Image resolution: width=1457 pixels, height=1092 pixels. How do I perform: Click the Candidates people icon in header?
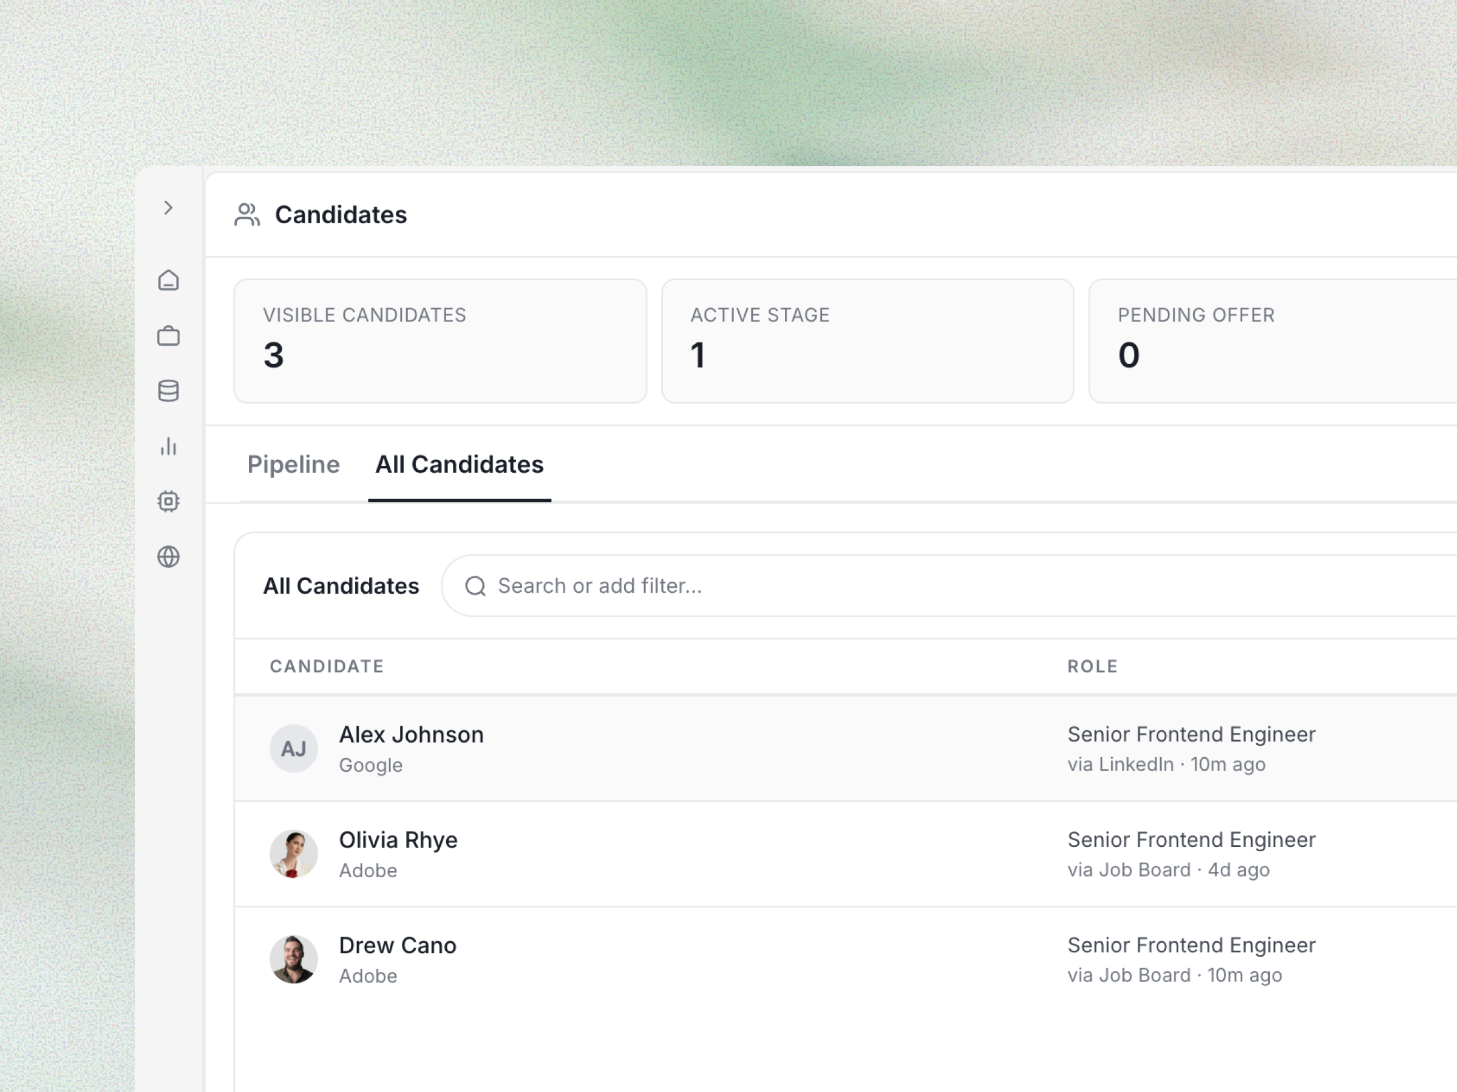point(248,215)
